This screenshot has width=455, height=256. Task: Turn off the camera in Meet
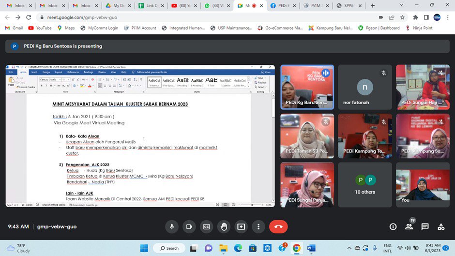189,226
